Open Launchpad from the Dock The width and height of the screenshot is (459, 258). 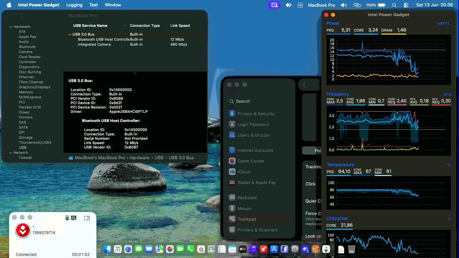coord(118,249)
